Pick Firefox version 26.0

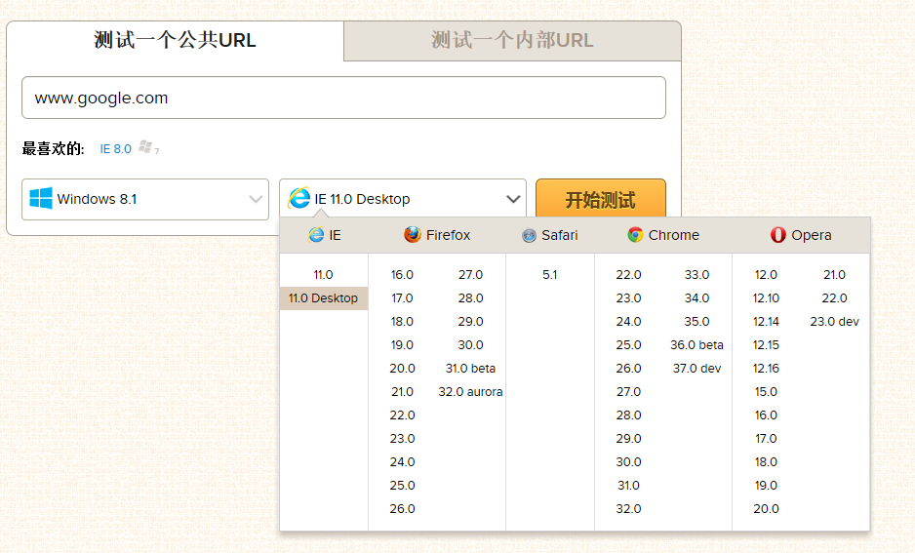click(x=402, y=509)
